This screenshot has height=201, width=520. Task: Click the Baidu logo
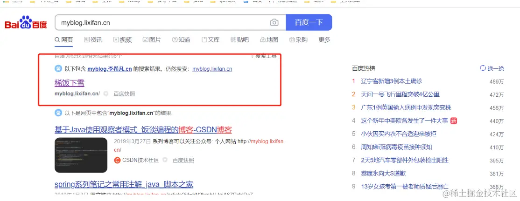[26, 22]
